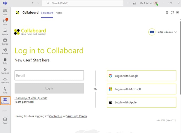Click the Reset password link
The image size is (181, 133).
pos(24,102)
